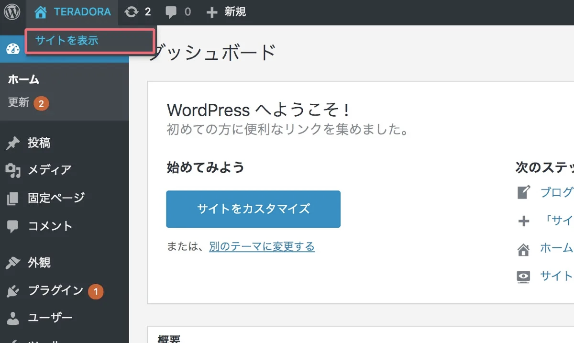Open the 新規 menu in the admin bar
This screenshot has height=343, width=574.
point(235,12)
